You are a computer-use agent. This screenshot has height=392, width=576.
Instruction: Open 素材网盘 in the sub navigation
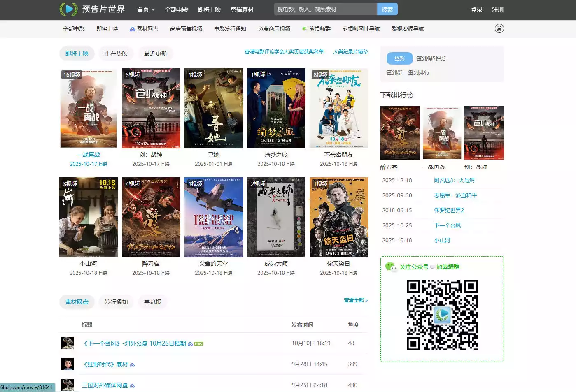click(x=144, y=29)
